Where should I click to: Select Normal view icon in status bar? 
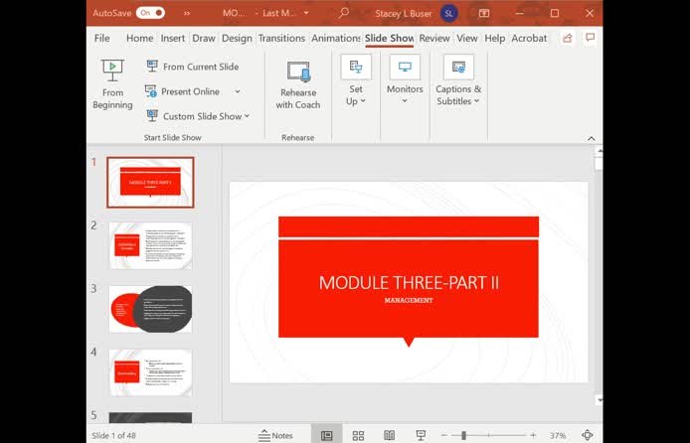[326, 435]
